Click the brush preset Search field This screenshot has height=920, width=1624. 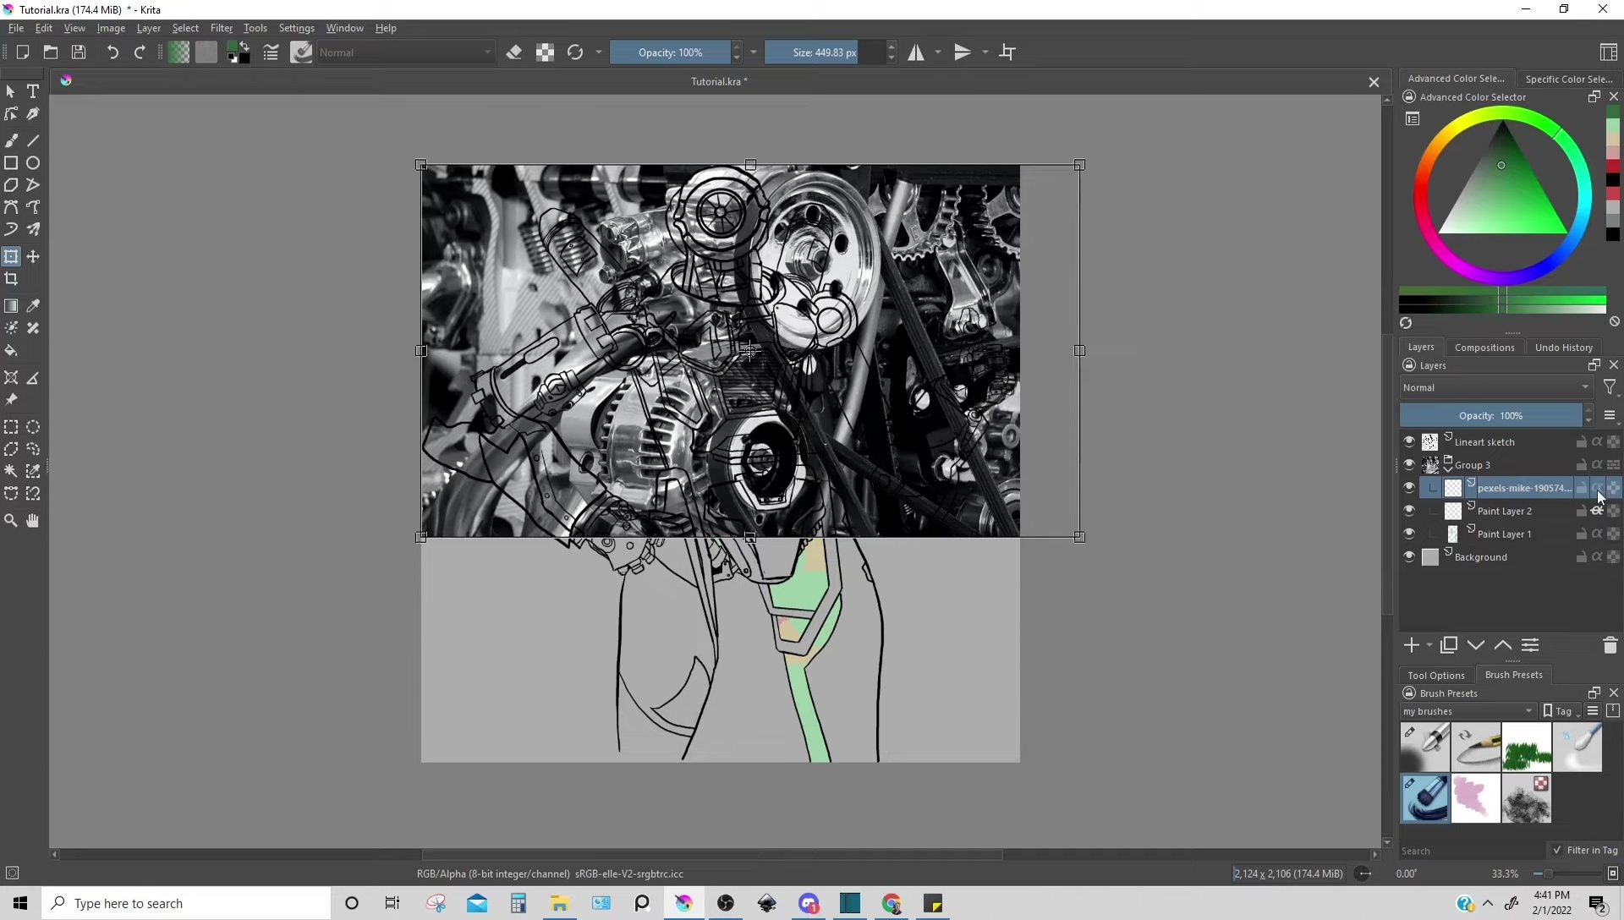1472,851
